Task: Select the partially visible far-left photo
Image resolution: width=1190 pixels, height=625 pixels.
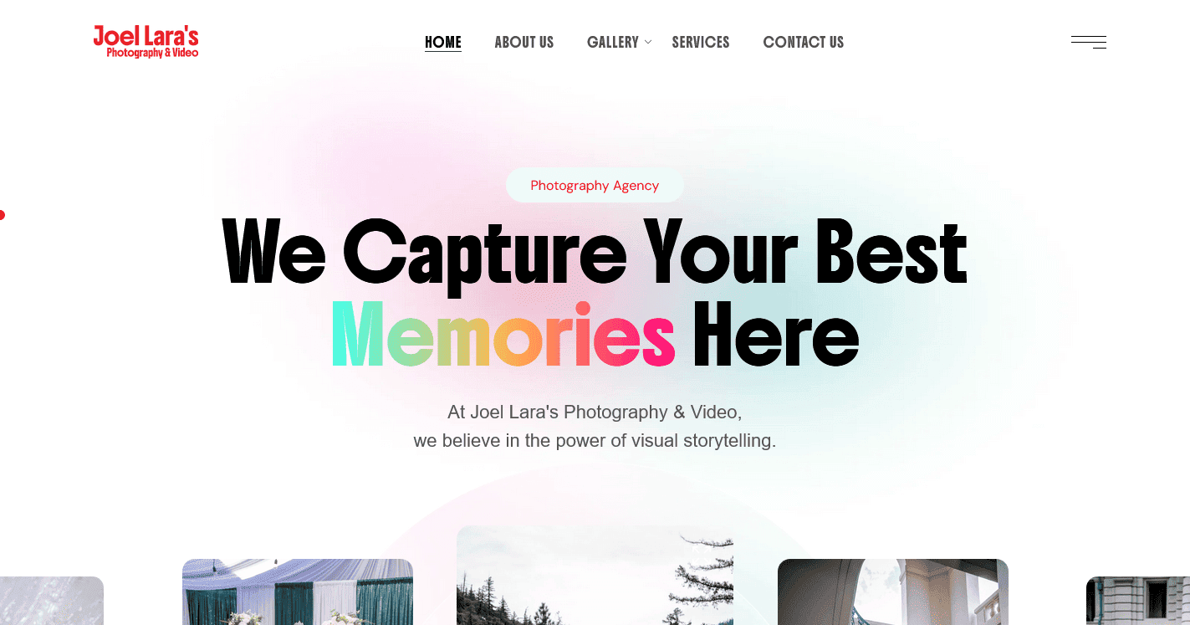Action: 52,601
